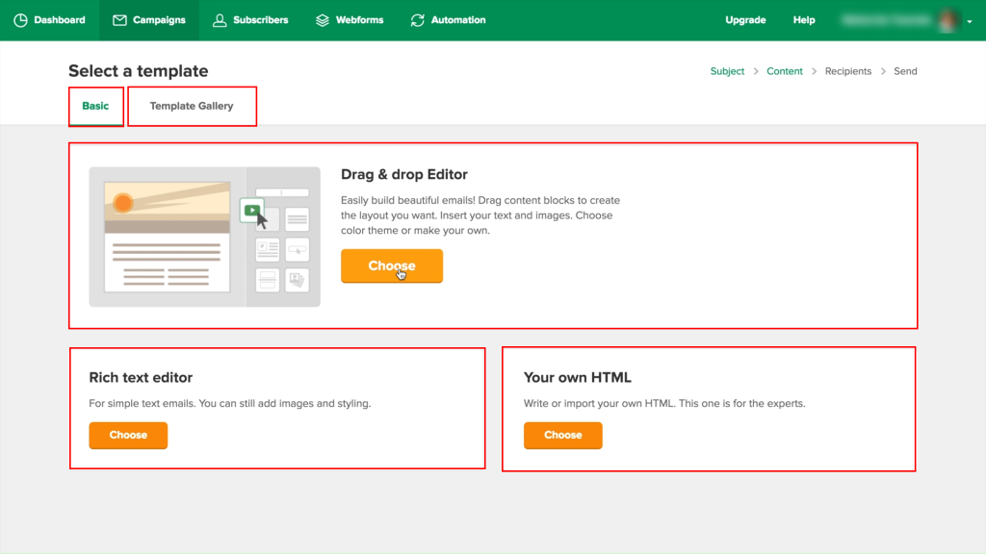Click the Automation circular arrows icon
986x554 pixels.
417,20
